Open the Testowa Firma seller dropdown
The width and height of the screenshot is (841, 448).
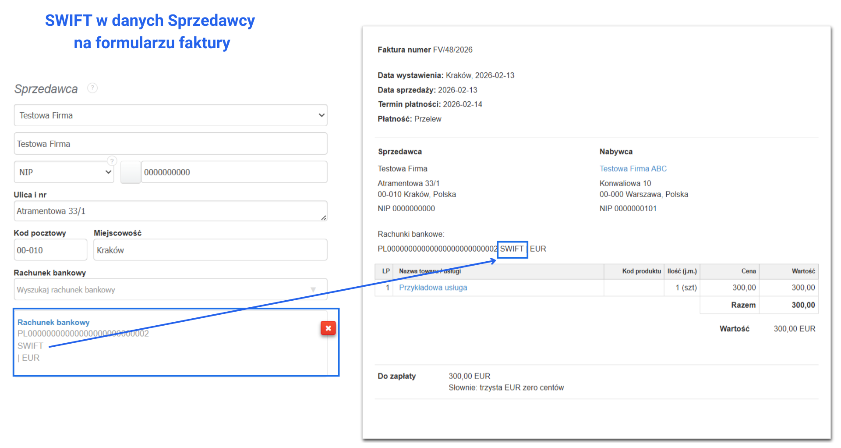coord(171,115)
